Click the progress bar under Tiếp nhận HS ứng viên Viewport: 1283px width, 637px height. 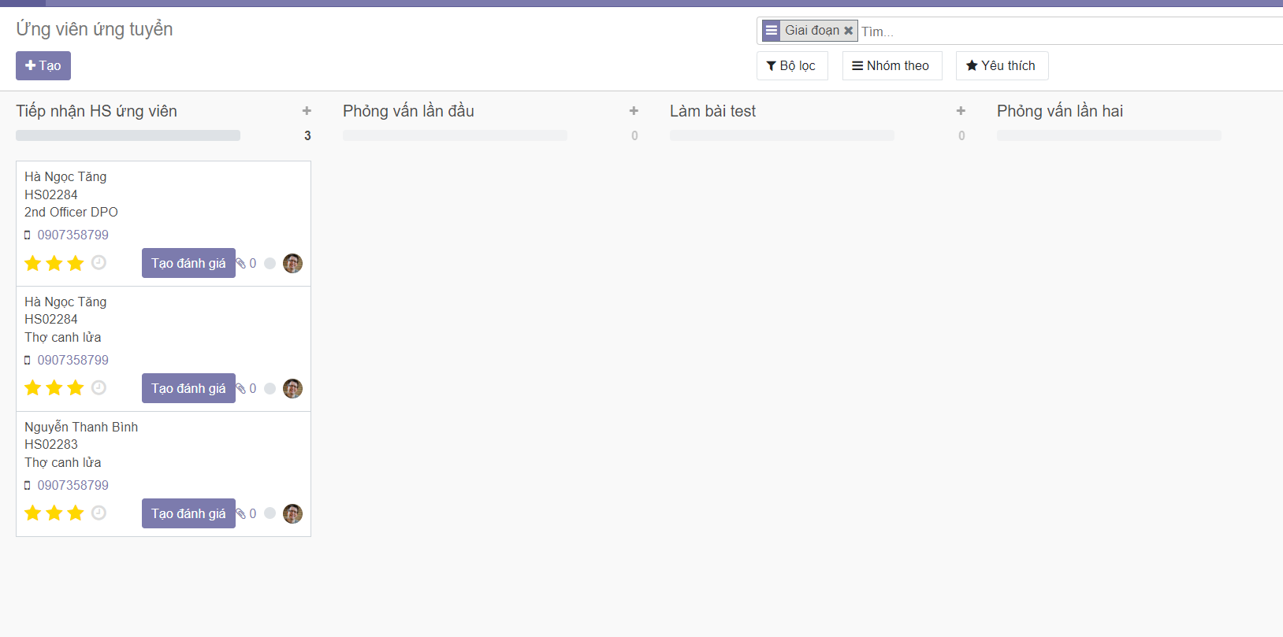pos(128,135)
